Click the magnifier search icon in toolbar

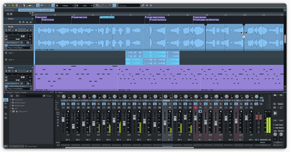tap(143, 6)
